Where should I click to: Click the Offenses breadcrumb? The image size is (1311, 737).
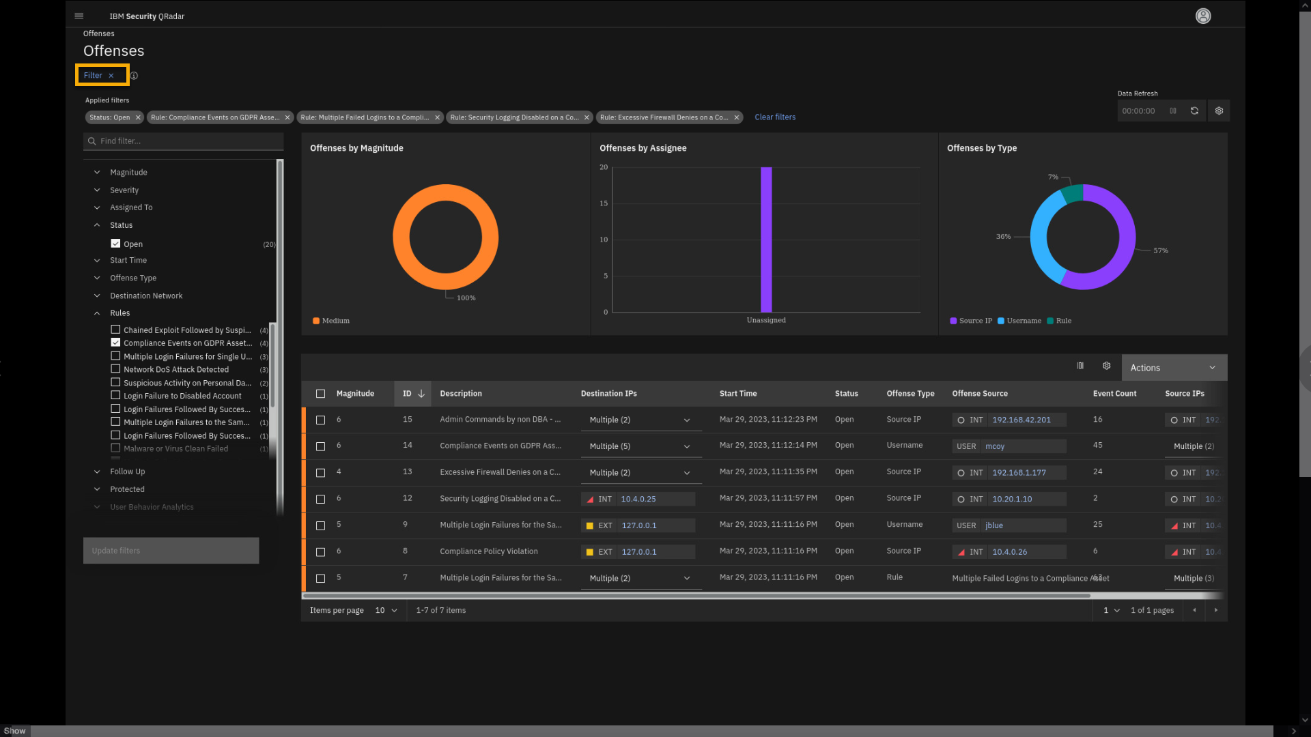pyautogui.click(x=98, y=33)
